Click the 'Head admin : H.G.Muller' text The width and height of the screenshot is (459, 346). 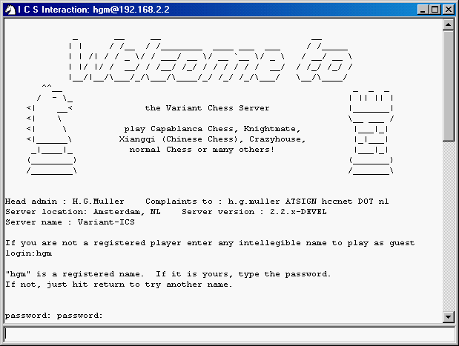pyautogui.click(x=65, y=202)
